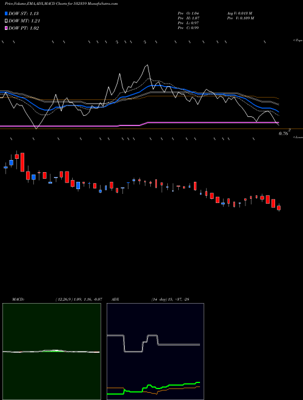The image size is (303, 400).
Task: Click the 'Pre L: 0.97' value
Action: pos(188,23)
